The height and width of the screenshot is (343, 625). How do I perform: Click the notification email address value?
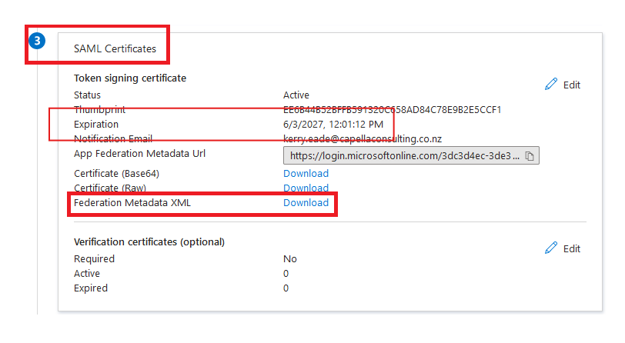pos(362,138)
